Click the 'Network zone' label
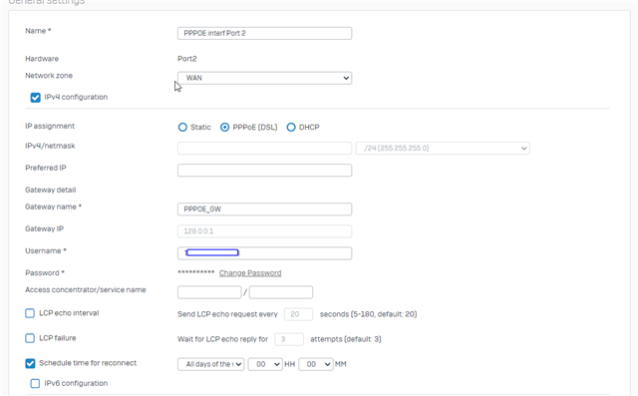 click(49, 76)
